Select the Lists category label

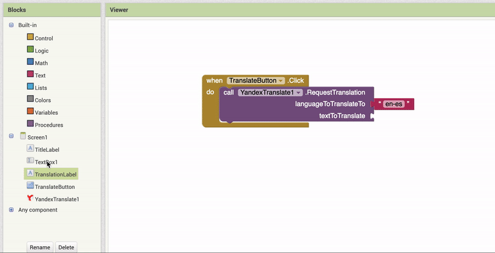coord(41,88)
